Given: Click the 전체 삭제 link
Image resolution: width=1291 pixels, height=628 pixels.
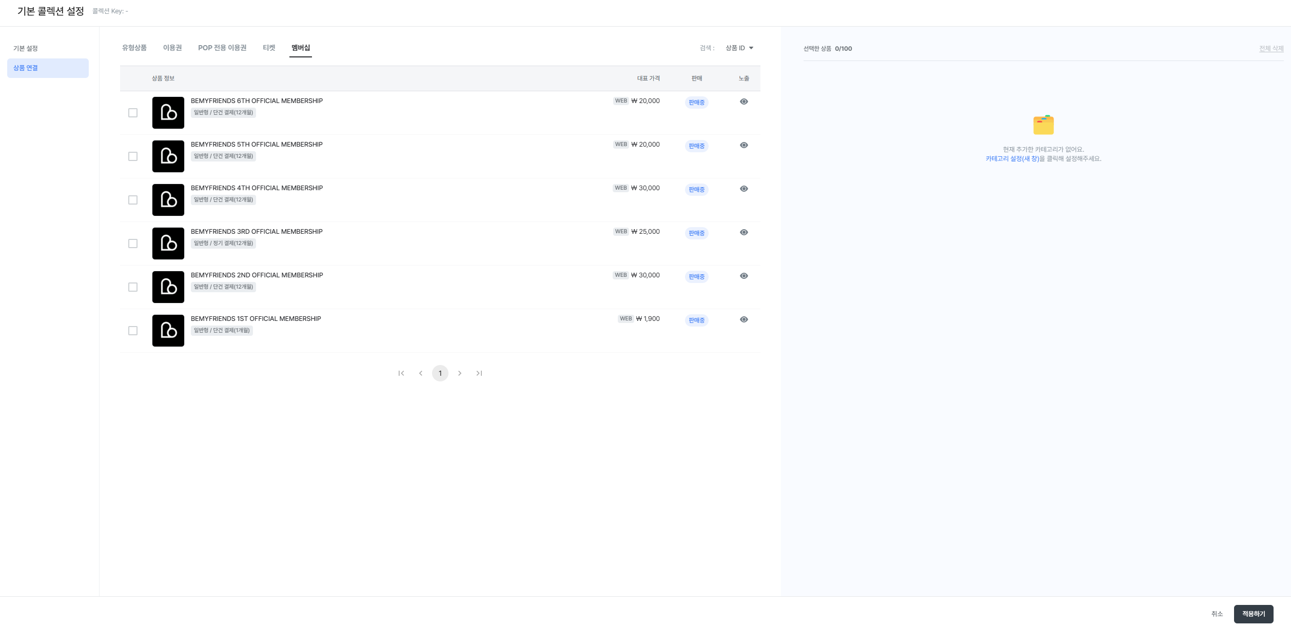Looking at the screenshot, I should 1272,49.
